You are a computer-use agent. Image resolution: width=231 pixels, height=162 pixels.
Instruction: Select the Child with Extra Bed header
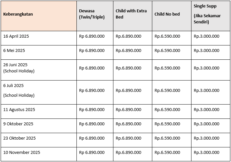coord(133,16)
